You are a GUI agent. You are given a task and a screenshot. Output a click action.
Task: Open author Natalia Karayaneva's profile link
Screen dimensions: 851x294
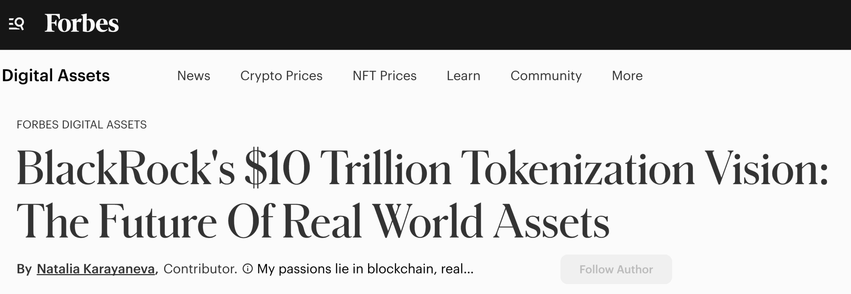tap(96, 269)
